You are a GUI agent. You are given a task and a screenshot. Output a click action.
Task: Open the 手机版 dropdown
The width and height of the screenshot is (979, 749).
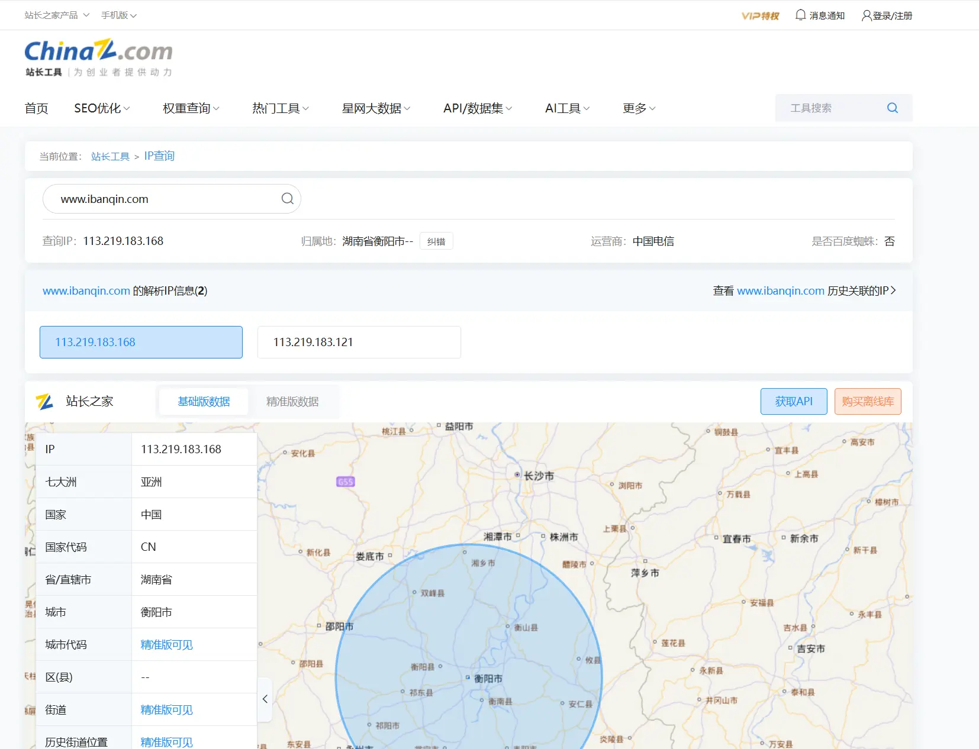click(x=118, y=15)
